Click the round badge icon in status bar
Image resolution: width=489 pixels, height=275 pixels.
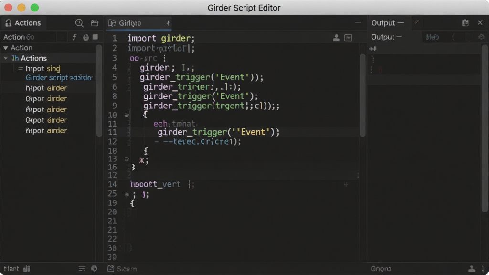coord(94,269)
